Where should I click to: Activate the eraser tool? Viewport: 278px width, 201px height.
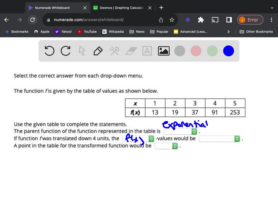pos(131,51)
